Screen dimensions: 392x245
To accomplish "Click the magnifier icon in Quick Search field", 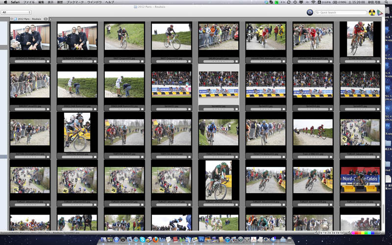I will pyautogui.click(x=318, y=12).
